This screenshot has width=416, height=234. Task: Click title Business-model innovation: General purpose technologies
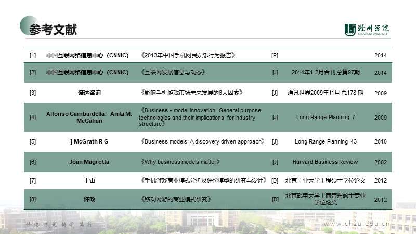point(200,117)
